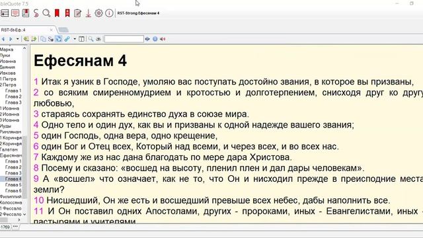The width and height of the screenshot is (423, 238).
Task: Toggle the split parallel view icon
Action: point(81,39)
